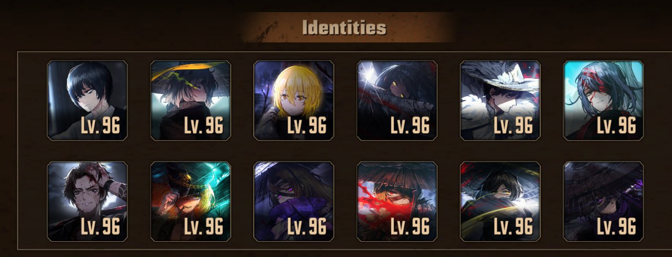This screenshot has height=257, width=672.
Task: Click the Identities section header
Action: [344, 27]
